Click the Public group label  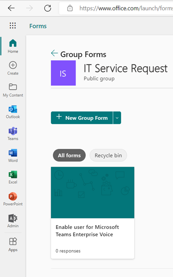99,78
